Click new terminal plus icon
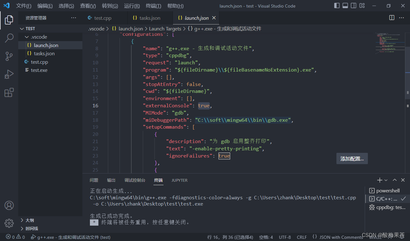The height and width of the screenshot is (241, 410). coord(380,180)
